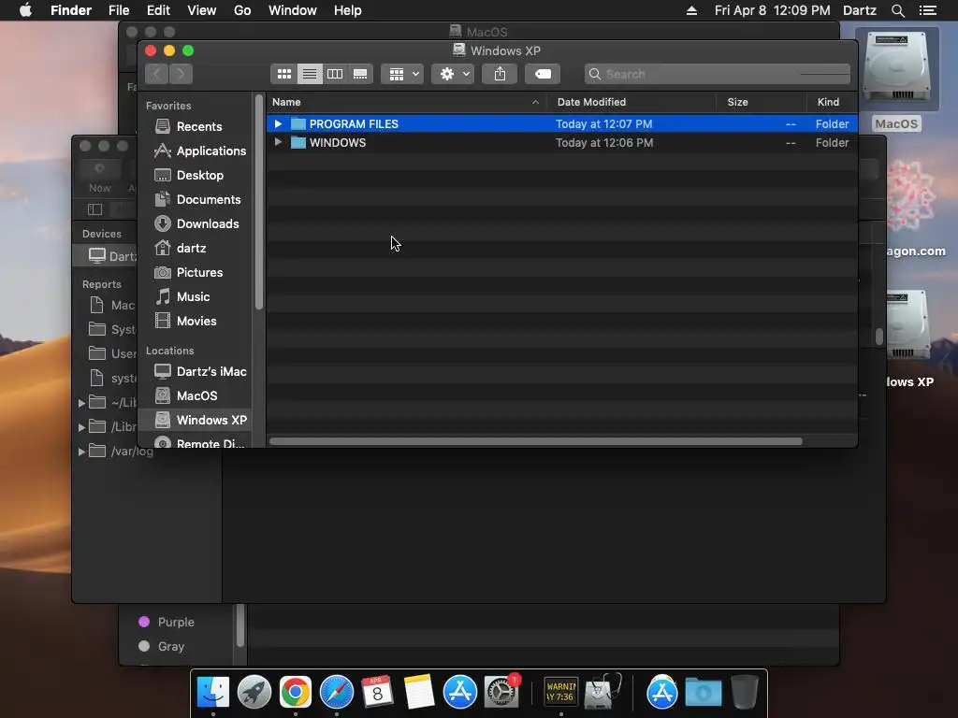
Task: Click the Share toolbar button
Action: click(x=500, y=74)
